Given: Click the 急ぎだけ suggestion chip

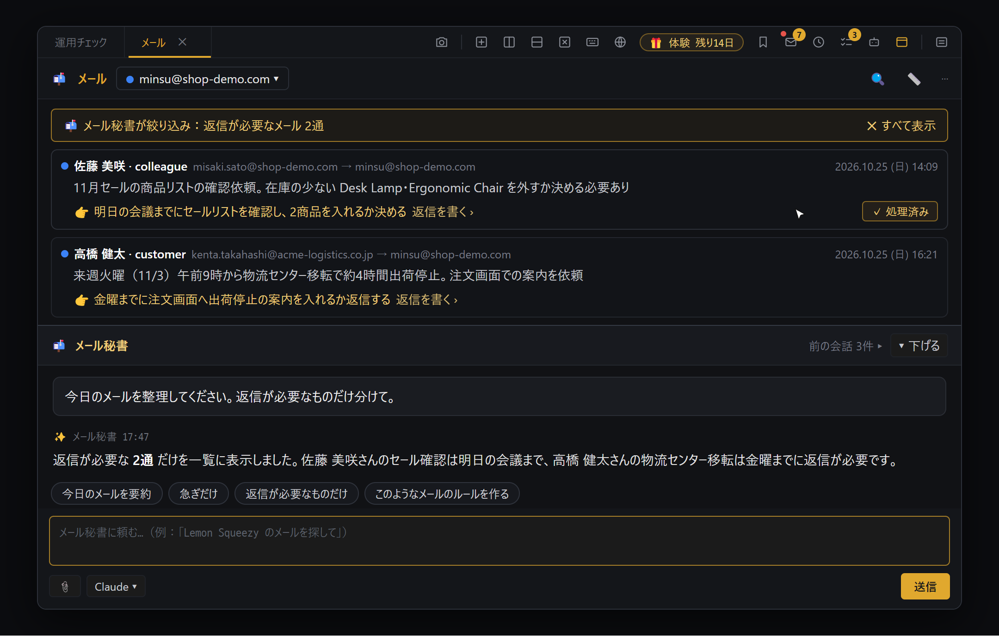Looking at the screenshot, I should coord(198,494).
